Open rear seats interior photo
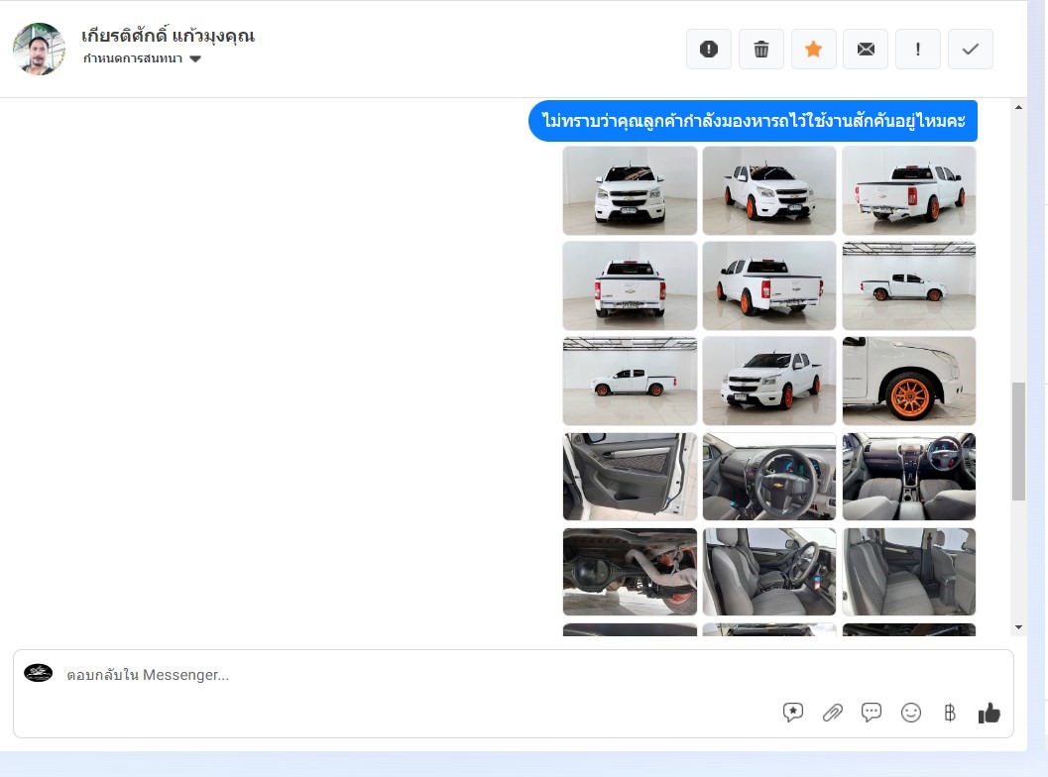 tap(909, 572)
